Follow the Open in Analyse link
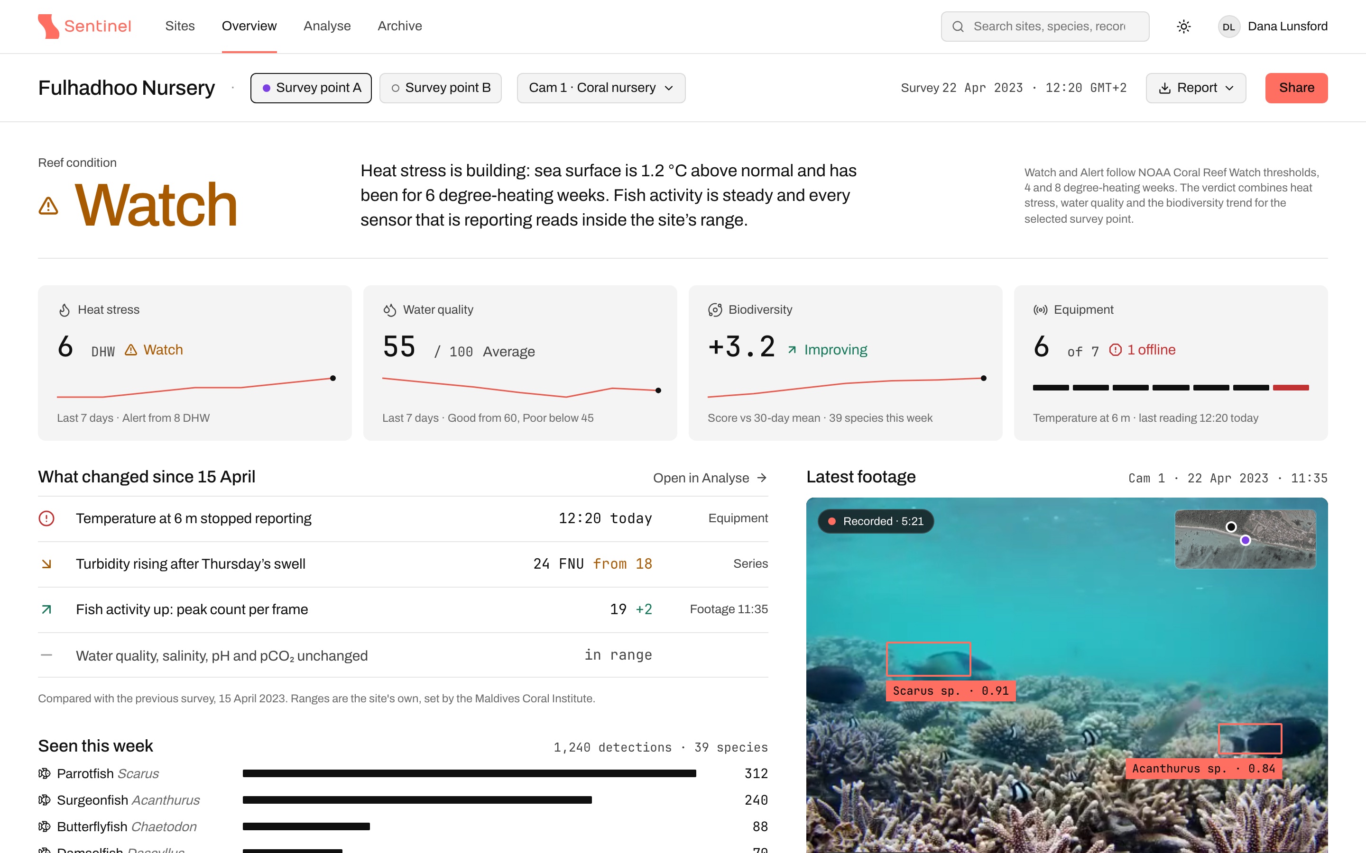 tap(710, 478)
